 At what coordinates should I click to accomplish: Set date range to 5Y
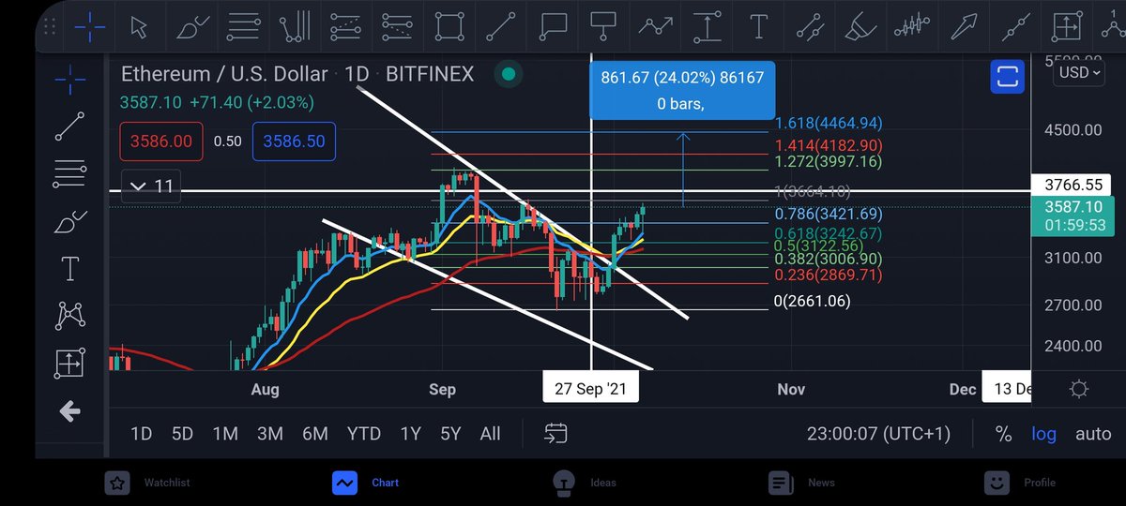pos(450,434)
